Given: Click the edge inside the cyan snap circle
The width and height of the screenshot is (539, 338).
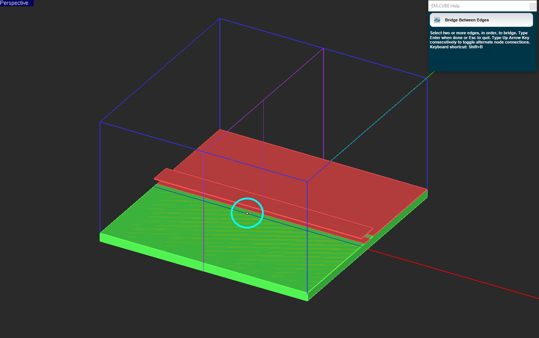Looking at the screenshot, I should 247,213.
